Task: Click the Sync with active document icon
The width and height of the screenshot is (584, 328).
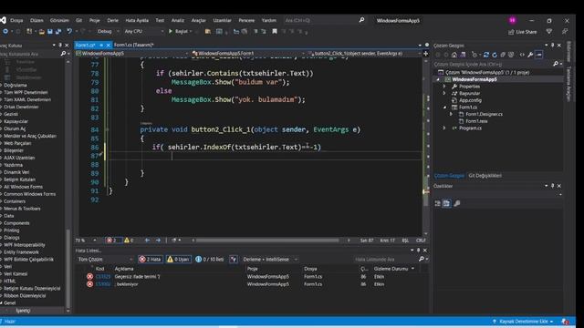Action: click(x=486, y=55)
